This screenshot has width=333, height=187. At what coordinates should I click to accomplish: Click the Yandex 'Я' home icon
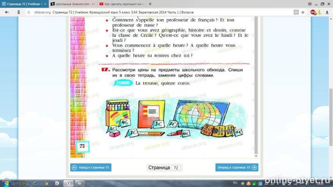[19, 12]
